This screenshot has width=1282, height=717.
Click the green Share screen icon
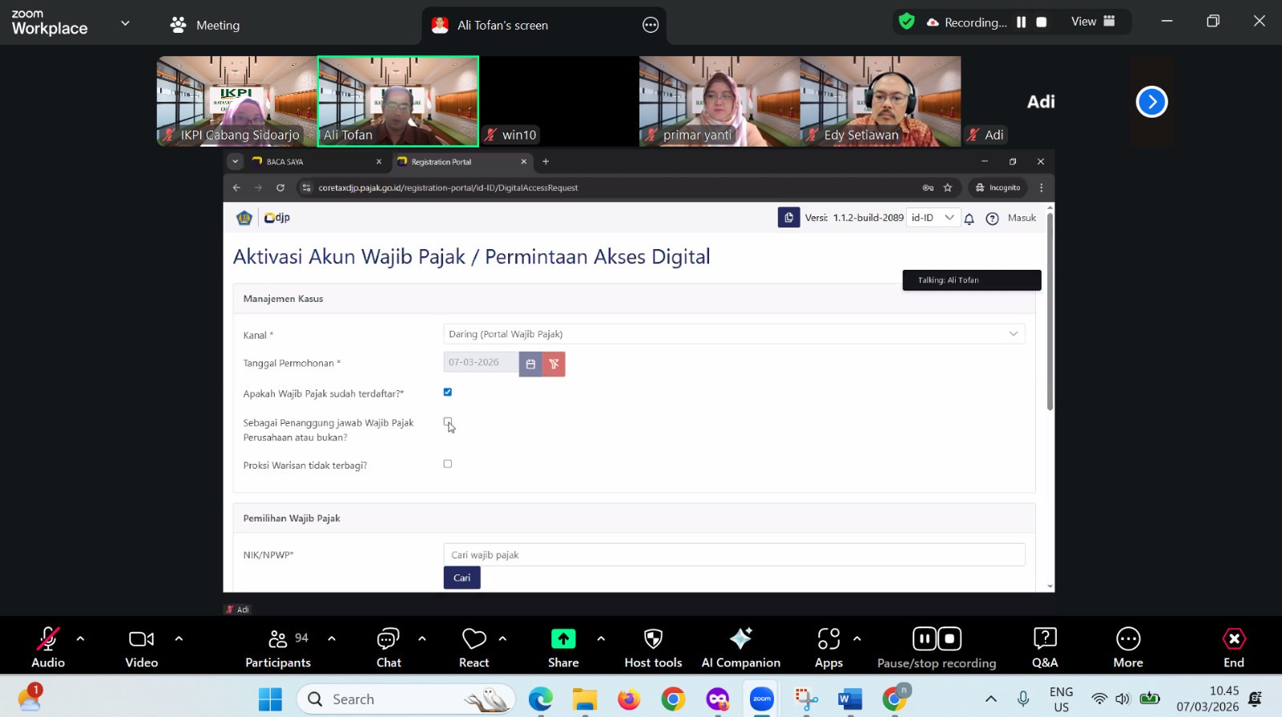(x=563, y=639)
